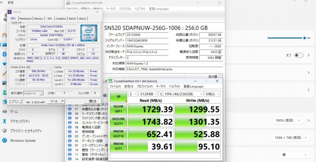316x162 pixels.
Task: Click the empty comment field in CrystalDiskMark
Action: [x=165, y=156]
